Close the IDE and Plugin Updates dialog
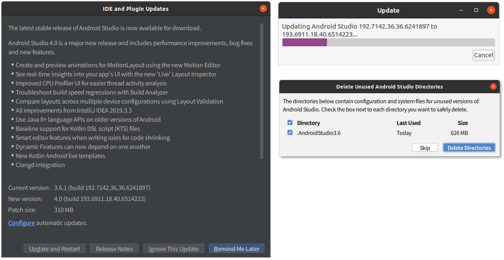The width and height of the screenshot is (504, 260). 263,9
